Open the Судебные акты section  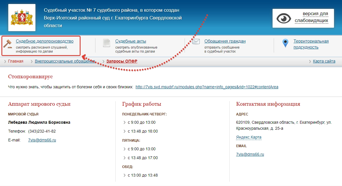coord(131,41)
